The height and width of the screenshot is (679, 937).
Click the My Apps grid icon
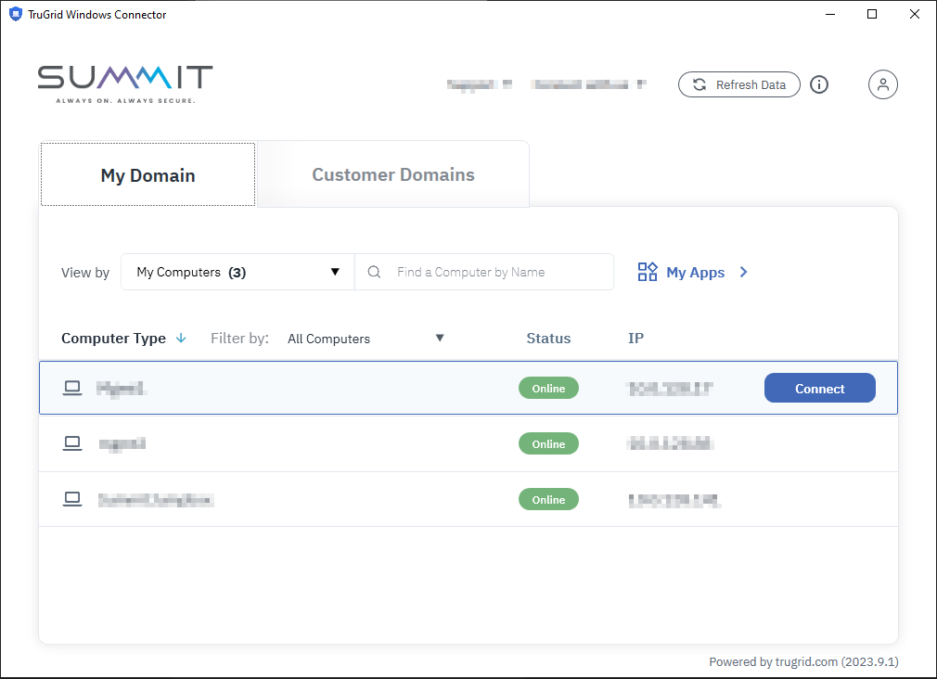(x=648, y=272)
